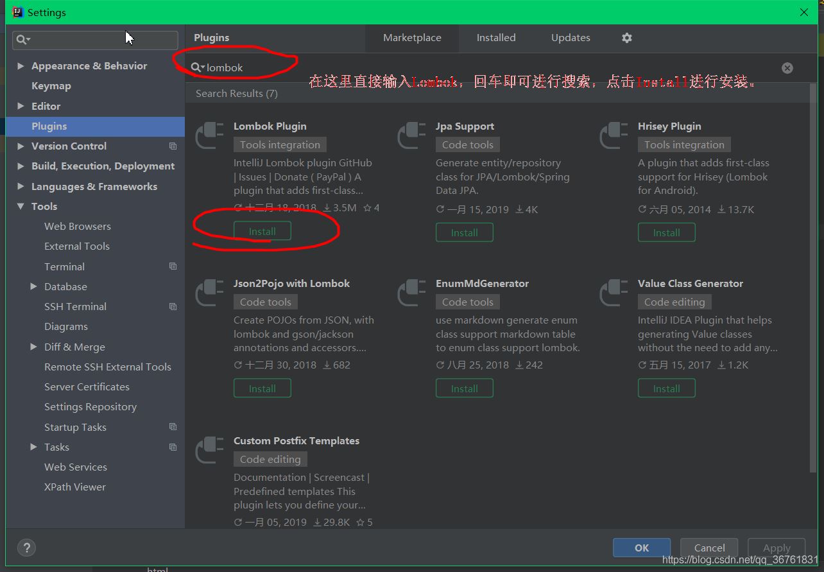Click the Value Class Generator plug icon
The image size is (824, 572).
click(614, 293)
